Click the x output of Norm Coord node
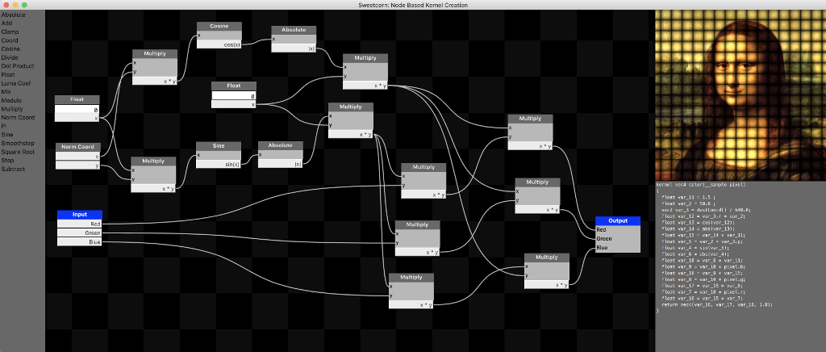 77,157
